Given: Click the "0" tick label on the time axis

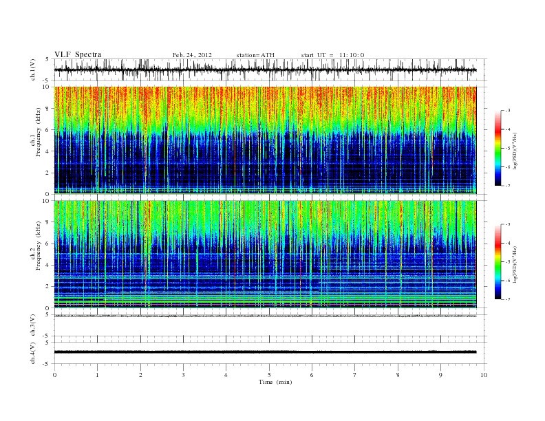Looking at the screenshot, I should [x=54, y=375].
